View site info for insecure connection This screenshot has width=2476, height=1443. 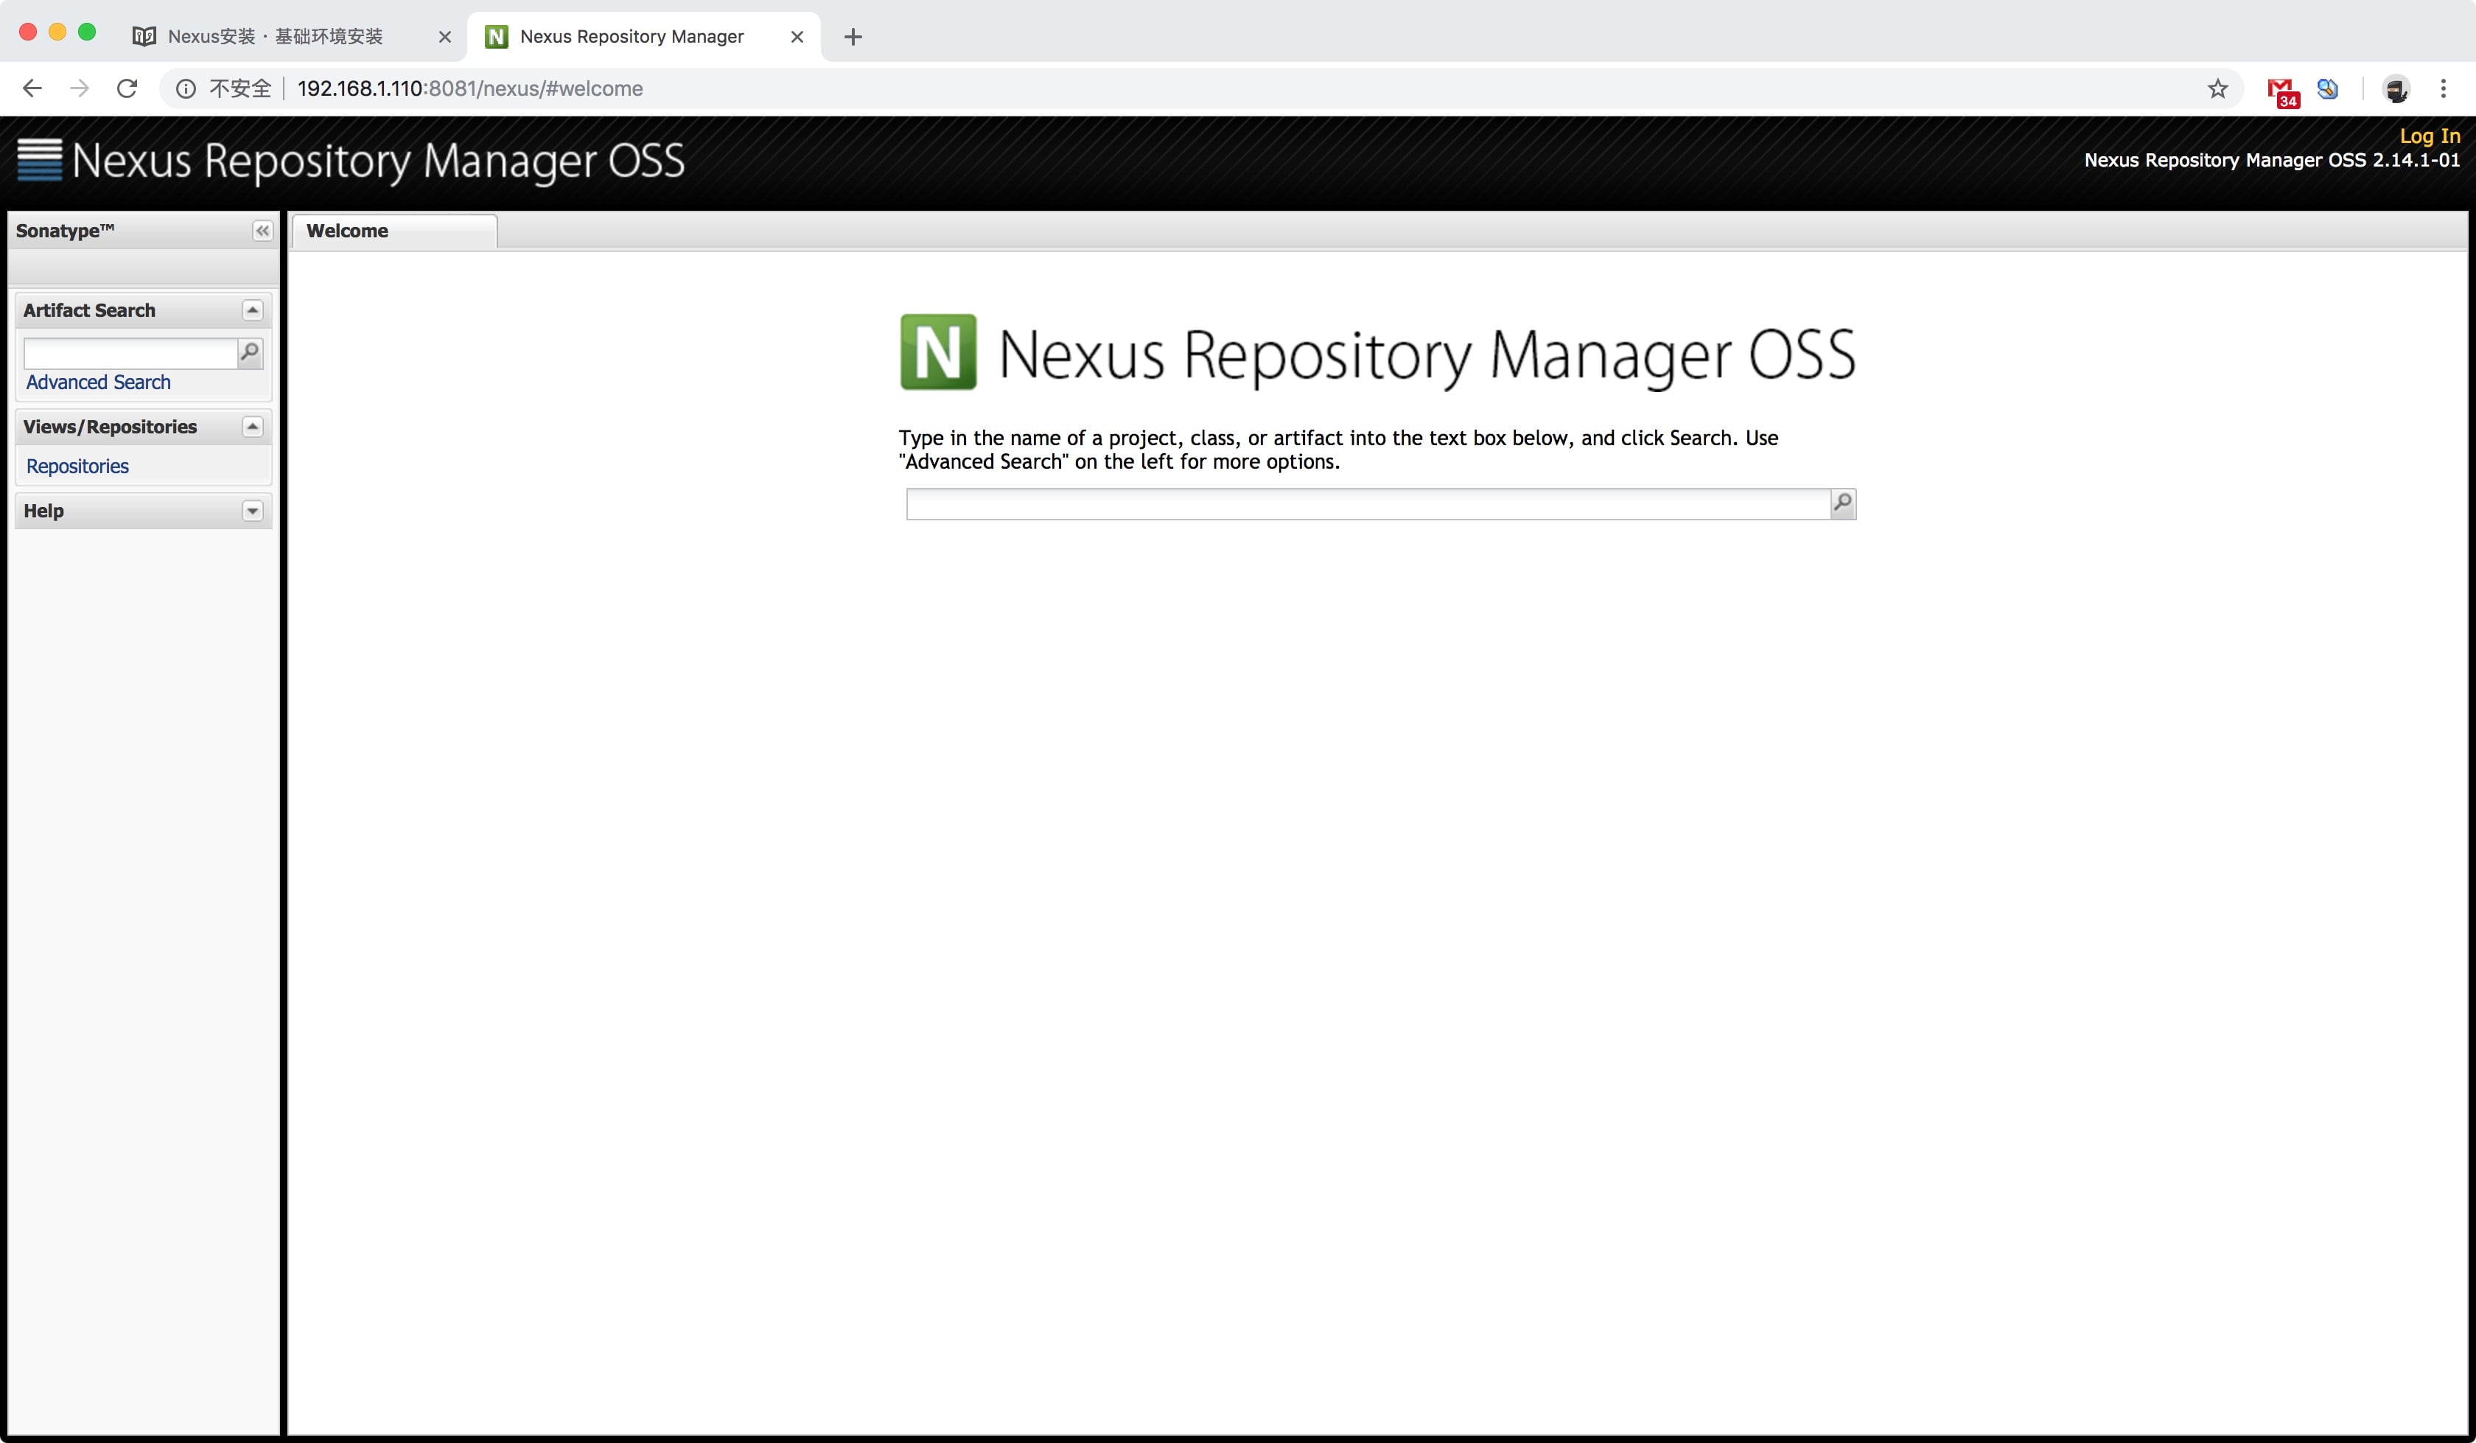(186, 88)
